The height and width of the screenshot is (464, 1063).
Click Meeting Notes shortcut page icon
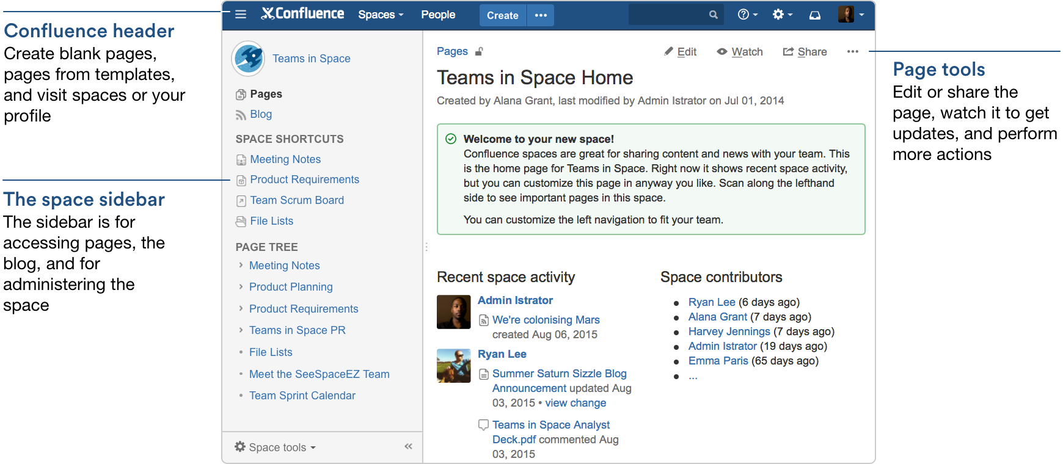(241, 160)
